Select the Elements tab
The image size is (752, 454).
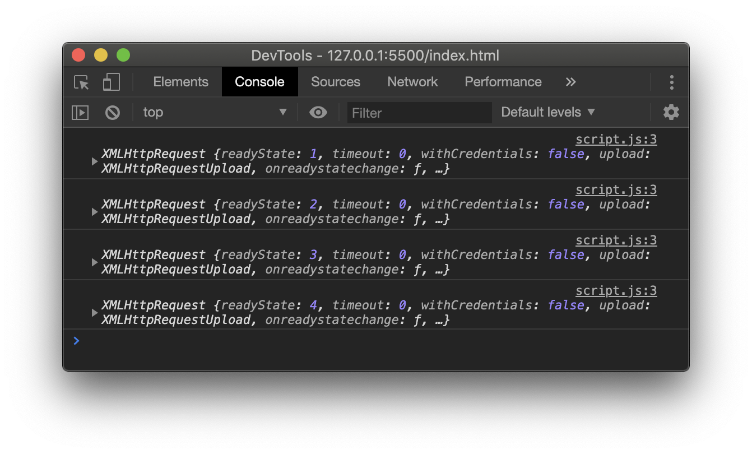[180, 82]
